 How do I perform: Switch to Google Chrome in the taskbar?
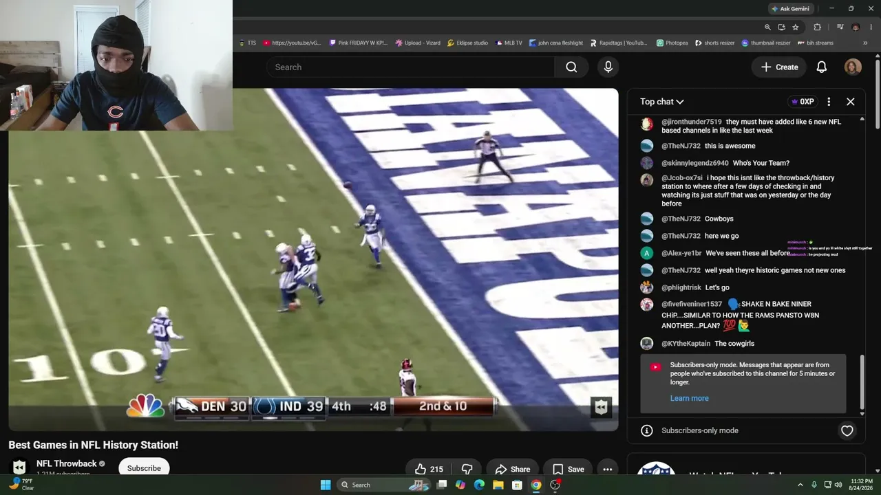coord(535,485)
